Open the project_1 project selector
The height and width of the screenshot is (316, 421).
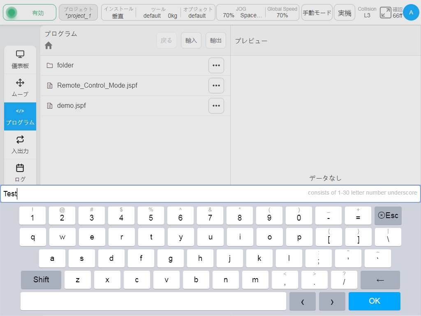(78, 12)
